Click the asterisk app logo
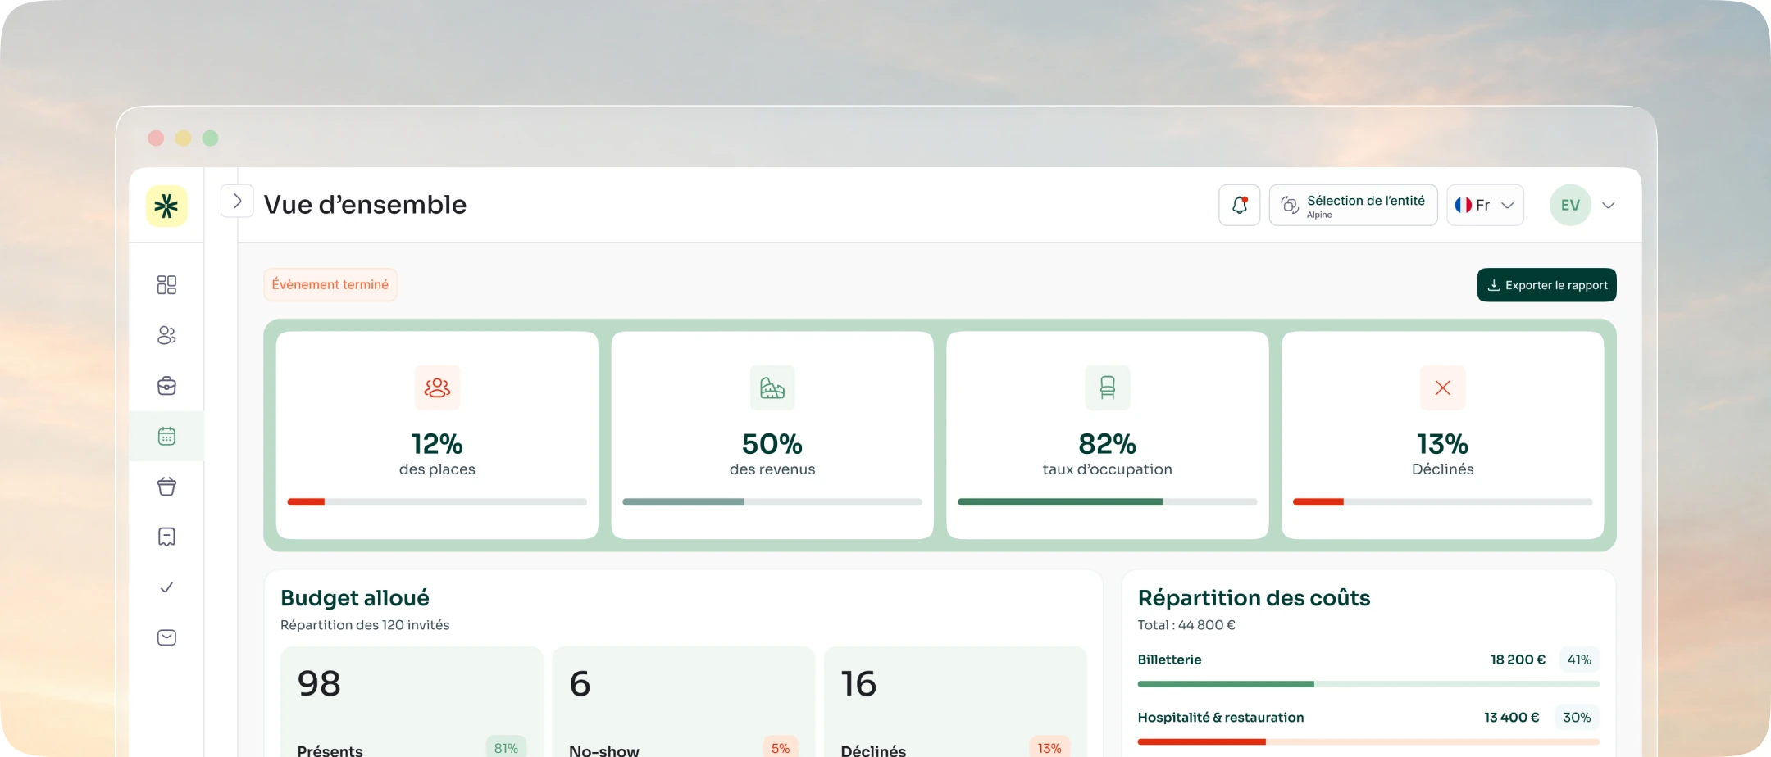Viewport: 1771px width, 757px height. (166, 206)
